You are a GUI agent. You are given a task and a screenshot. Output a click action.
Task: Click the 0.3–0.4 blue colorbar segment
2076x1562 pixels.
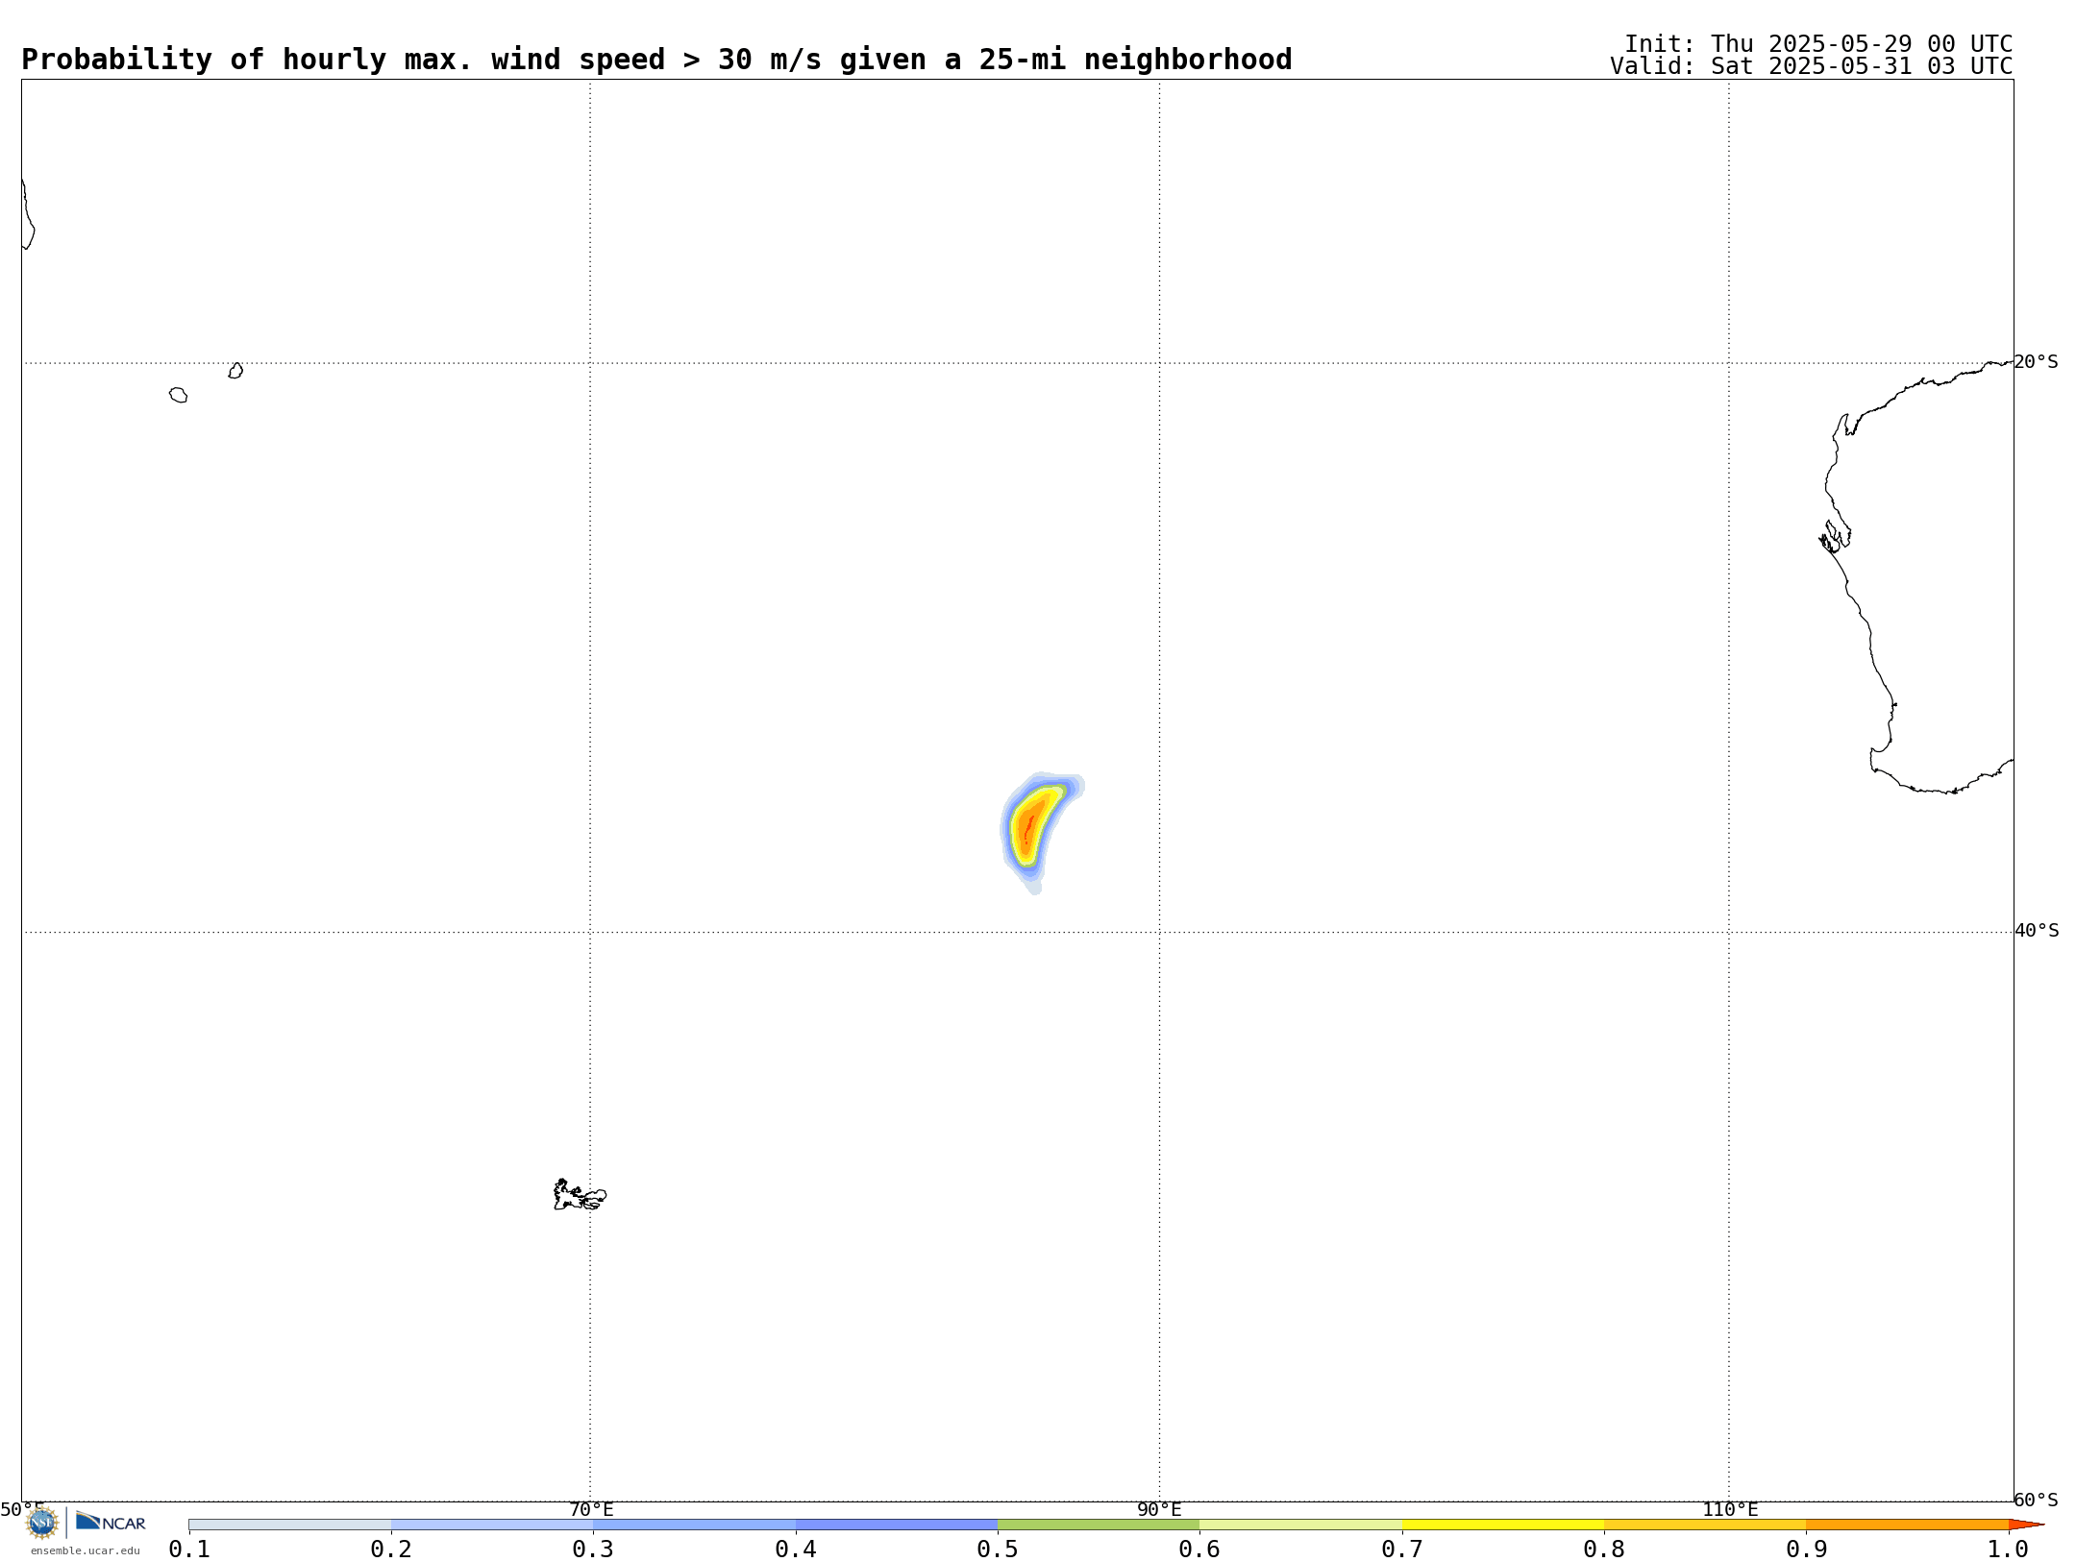click(x=694, y=1525)
